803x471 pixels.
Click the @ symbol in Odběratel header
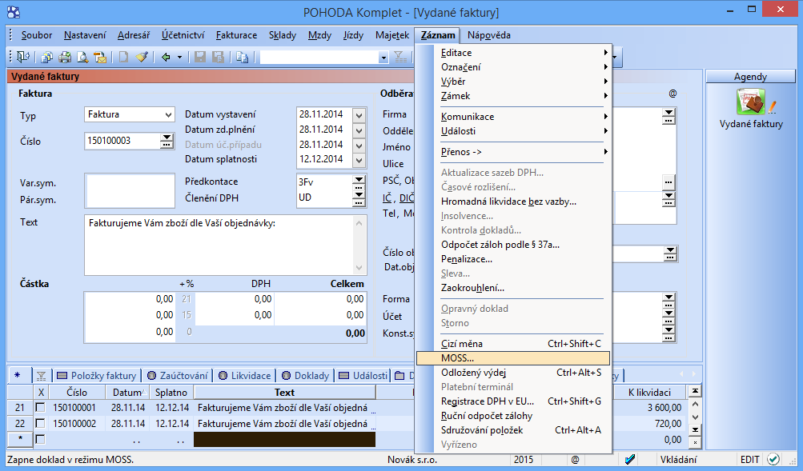[x=673, y=94]
